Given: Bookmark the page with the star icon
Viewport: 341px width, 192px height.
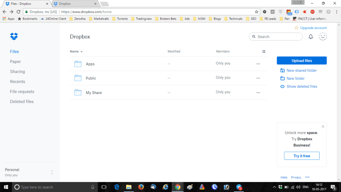Looking at the screenshot, I should [x=257, y=11].
